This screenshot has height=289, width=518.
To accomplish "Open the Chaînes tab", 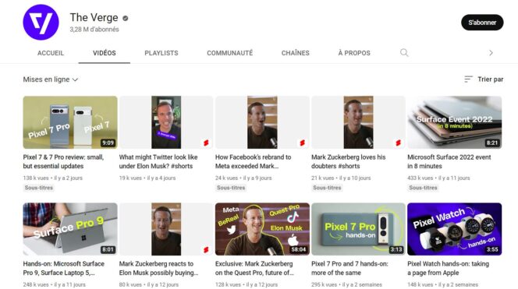I will point(296,53).
